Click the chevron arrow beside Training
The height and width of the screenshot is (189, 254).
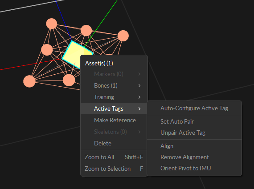coord(139,97)
